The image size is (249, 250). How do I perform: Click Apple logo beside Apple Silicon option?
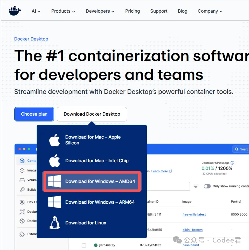click(x=54, y=140)
